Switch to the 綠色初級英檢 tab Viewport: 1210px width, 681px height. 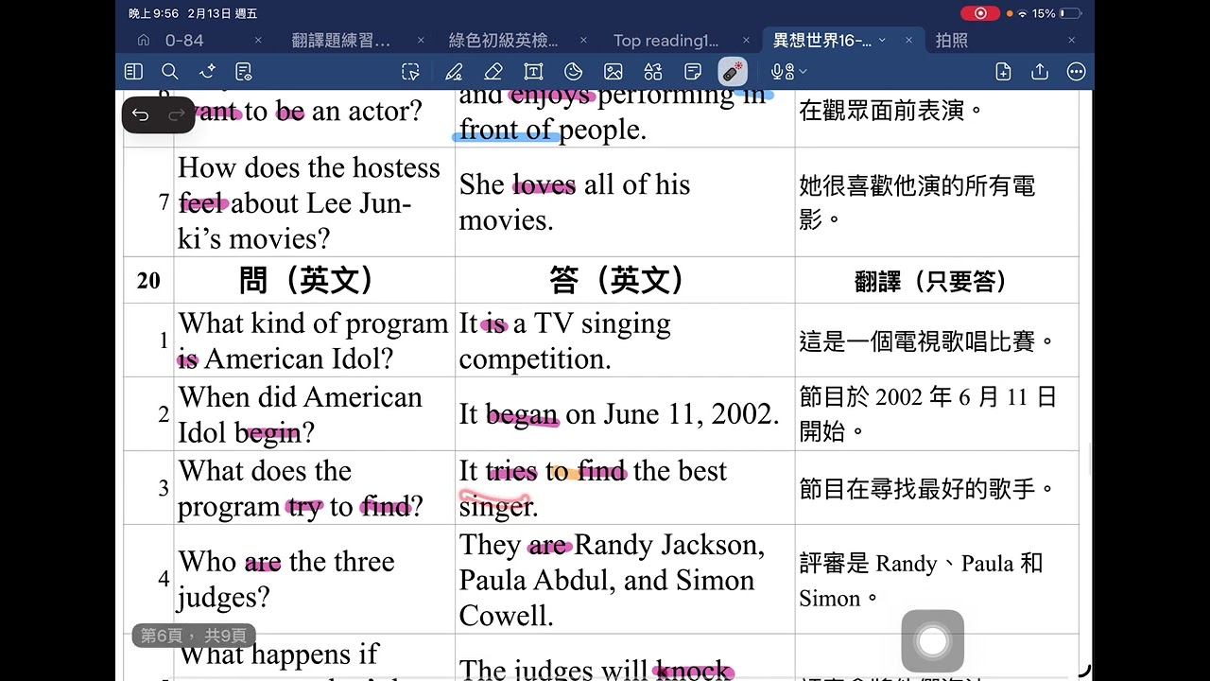point(503,41)
